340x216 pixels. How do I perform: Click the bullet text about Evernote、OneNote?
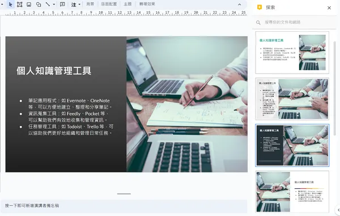(x=70, y=104)
